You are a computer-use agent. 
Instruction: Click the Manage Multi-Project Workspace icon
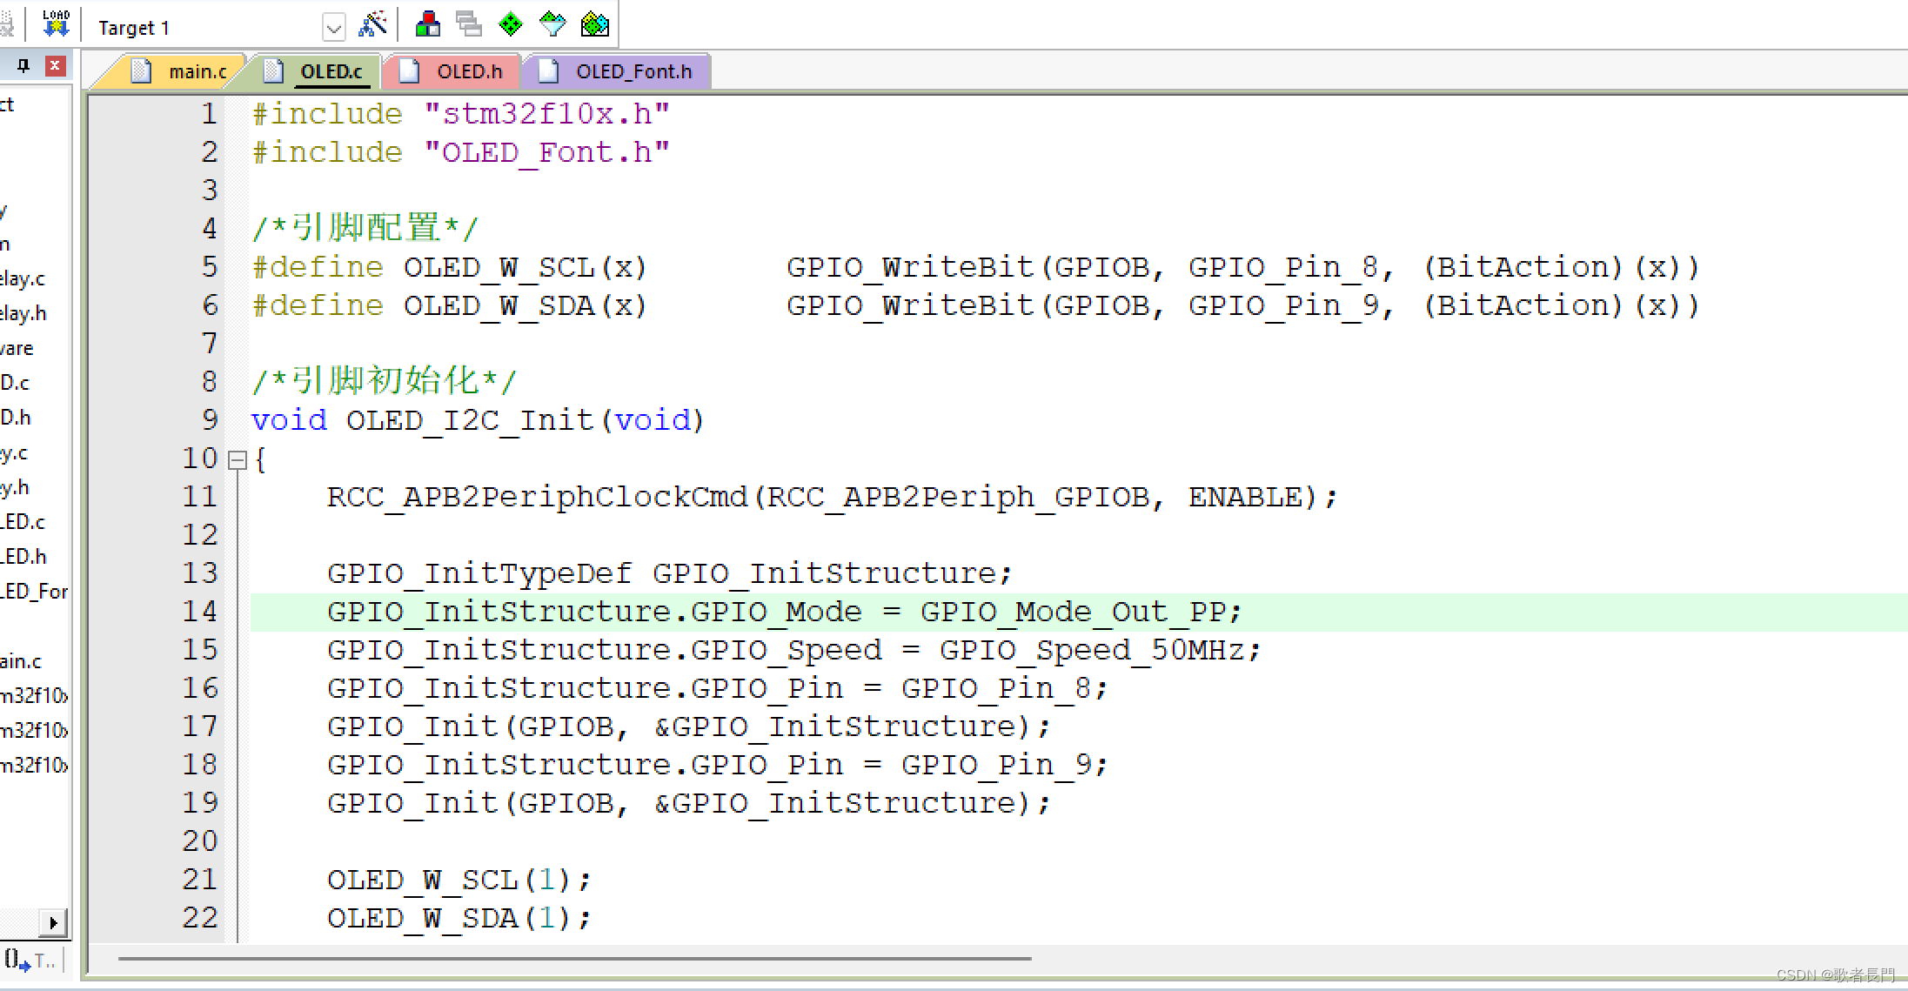tap(469, 24)
